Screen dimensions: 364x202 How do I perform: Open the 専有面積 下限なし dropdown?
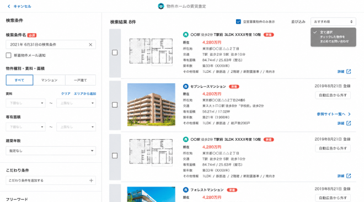(25, 127)
